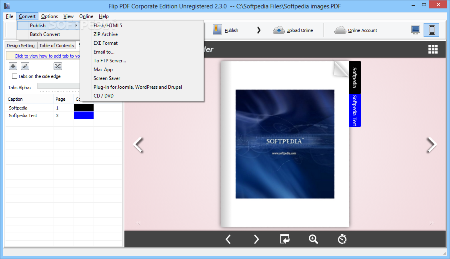
Task: Click the blue color swatch for Softpedia Test
Action: (x=84, y=115)
